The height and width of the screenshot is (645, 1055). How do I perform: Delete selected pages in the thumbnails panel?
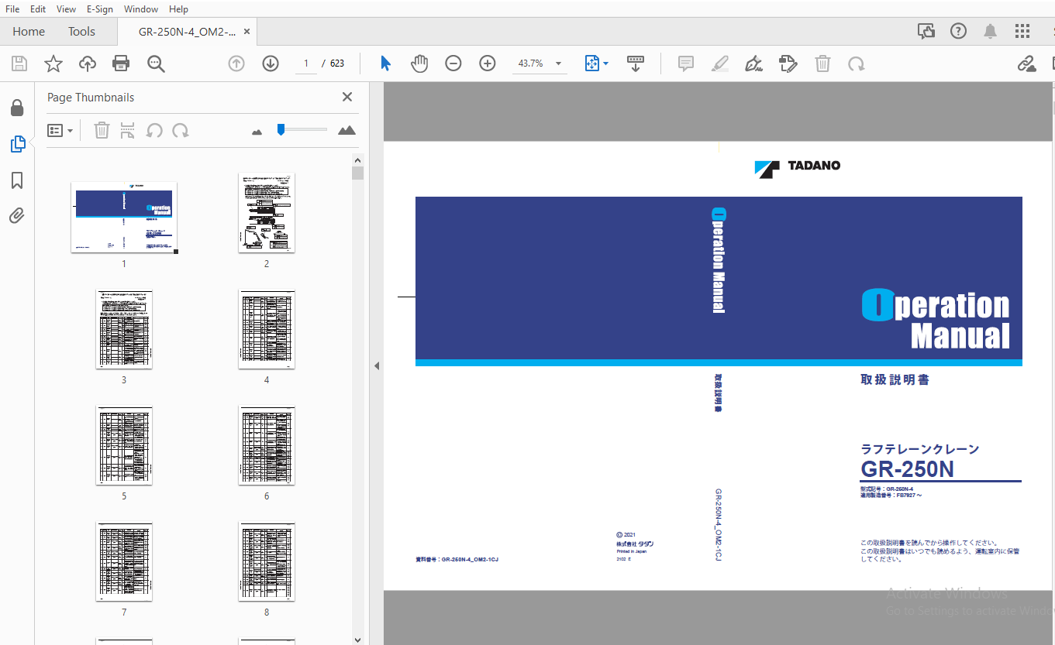tap(102, 130)
